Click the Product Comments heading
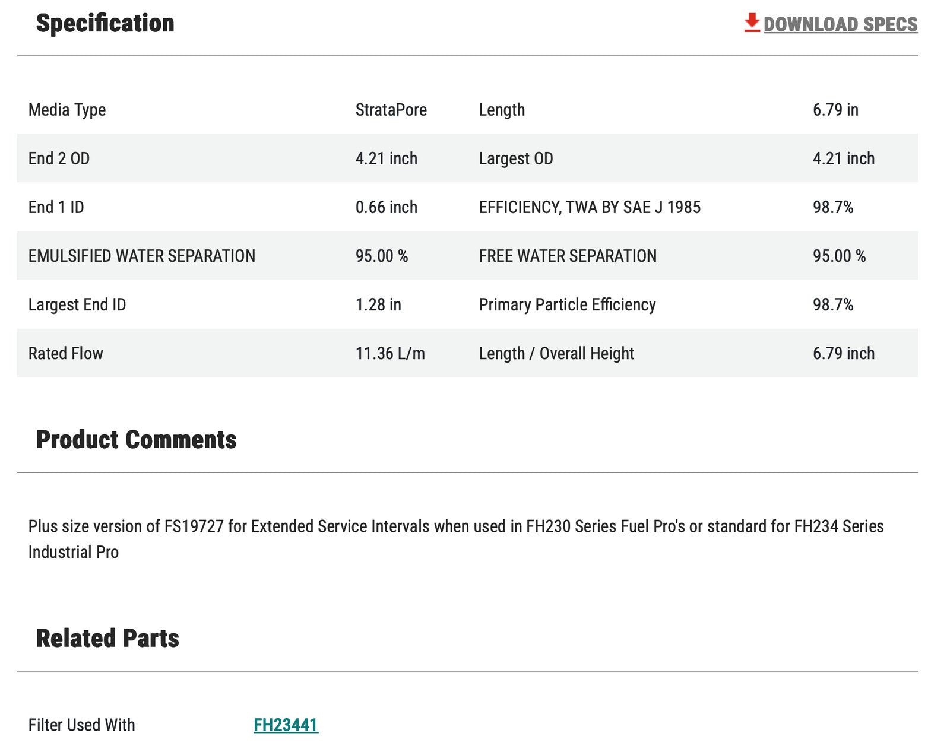 [x=136, y=440]
